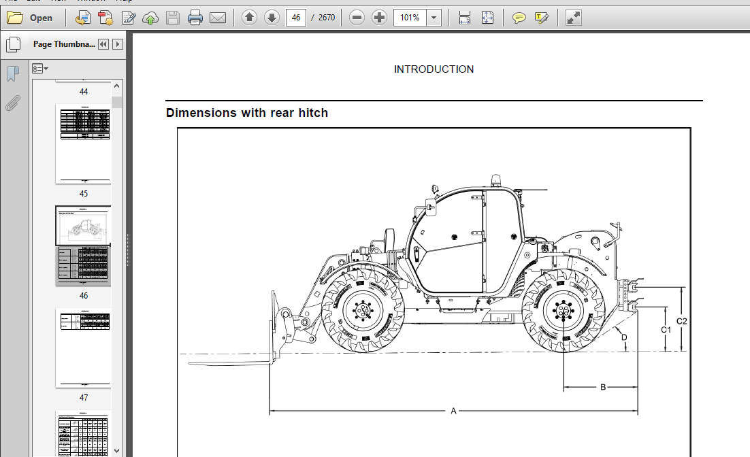
Task: Click the thumbnail scrollbar up arrow
Action: pos(117,86)
